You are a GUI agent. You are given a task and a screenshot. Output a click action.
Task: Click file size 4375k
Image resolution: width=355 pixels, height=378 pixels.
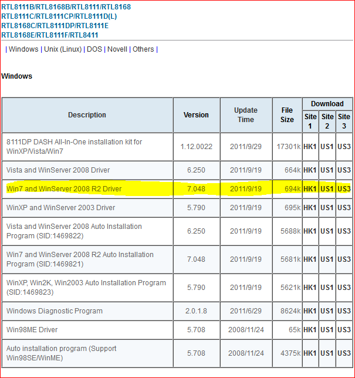tap(290, 353)
